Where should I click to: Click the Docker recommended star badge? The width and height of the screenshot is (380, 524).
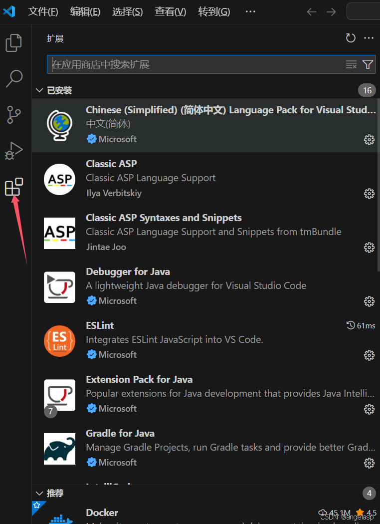pos(37,505)
